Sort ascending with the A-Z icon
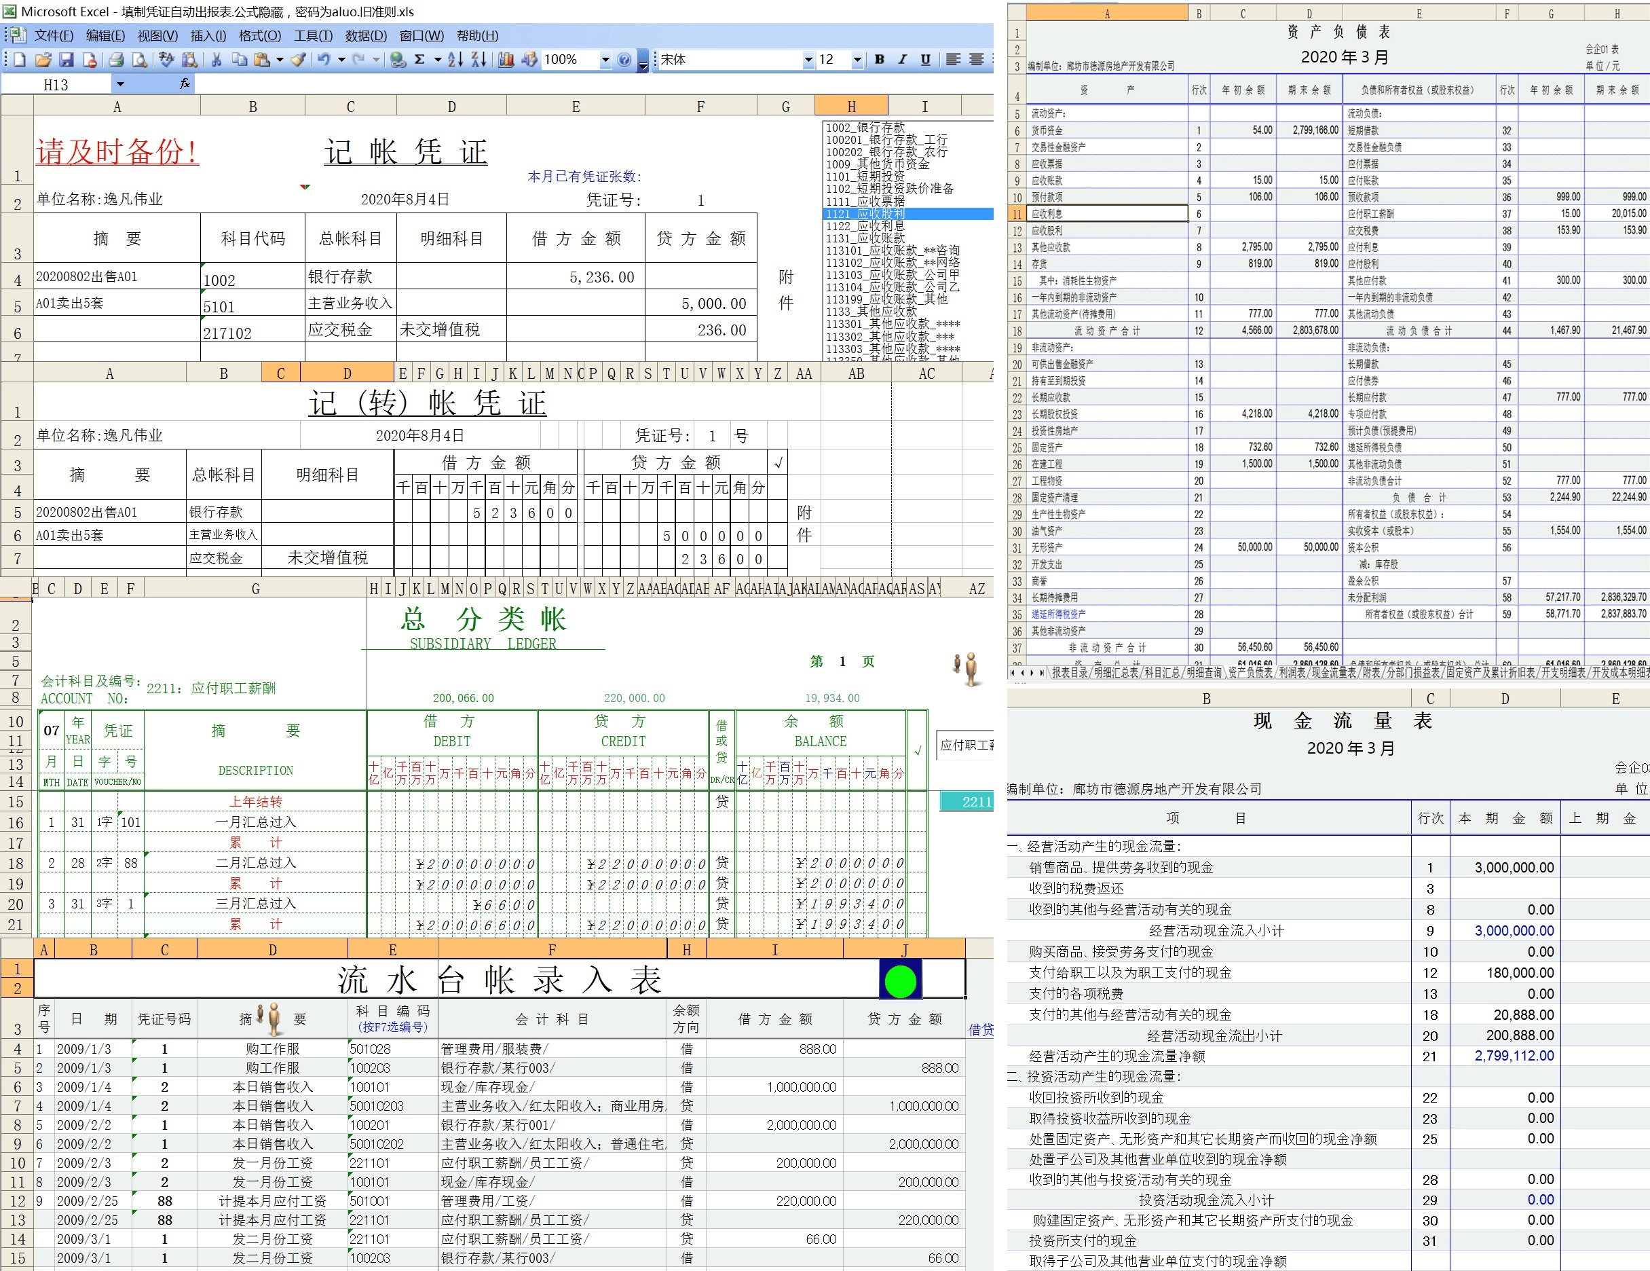1650x1271 pixels. (x=455, y=60)
